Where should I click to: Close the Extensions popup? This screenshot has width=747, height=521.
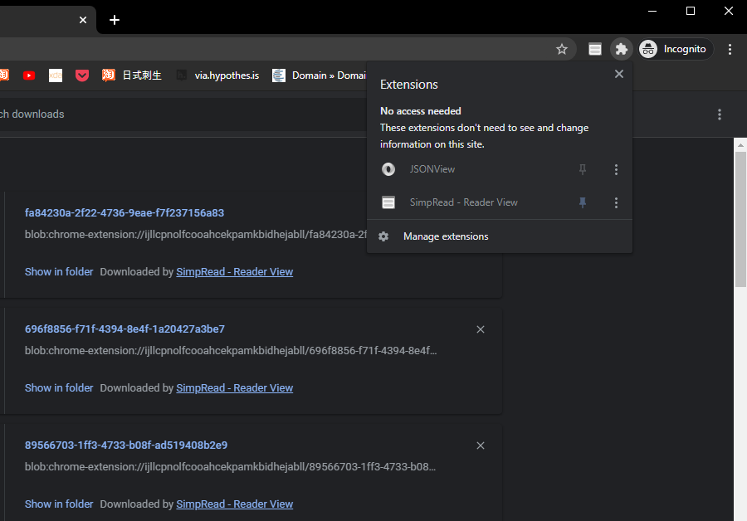(x=619, y=74)
